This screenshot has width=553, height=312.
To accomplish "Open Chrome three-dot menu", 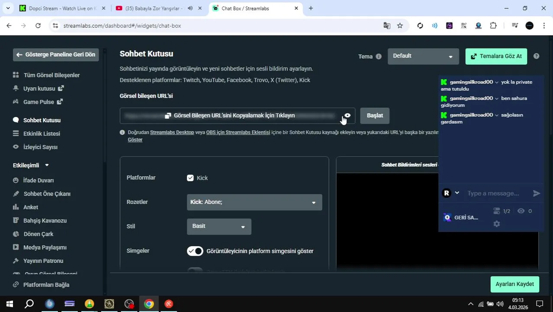I will [x=543, y=26].
